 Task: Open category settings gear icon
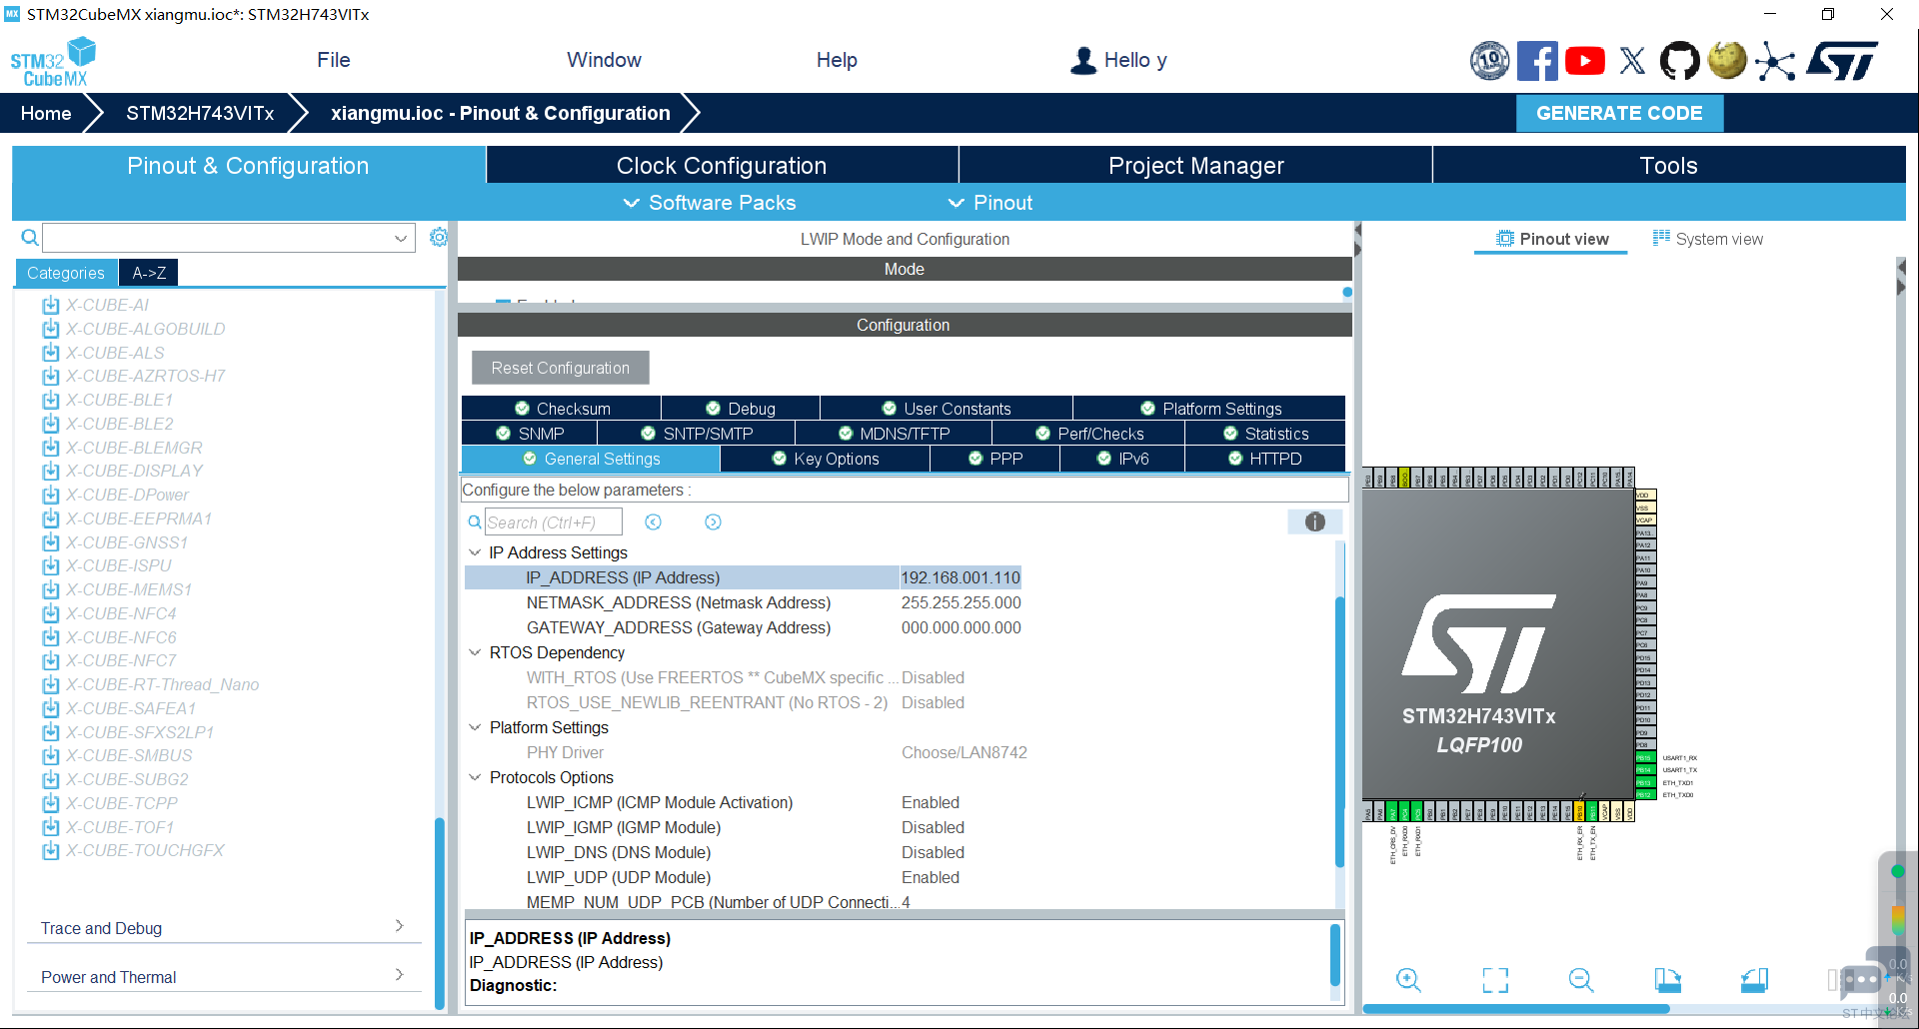click(x=438, y=237)
